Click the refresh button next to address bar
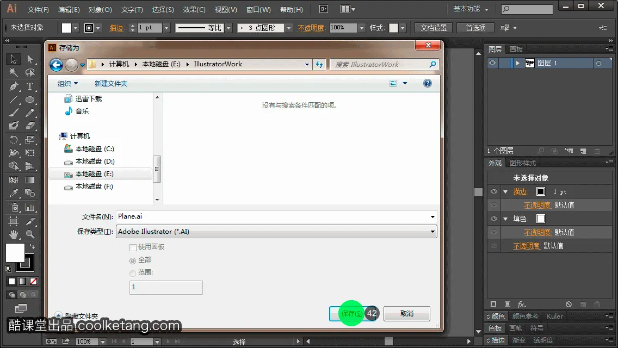The width and height of the screenshot is (618, 348). tap(319, 64)
